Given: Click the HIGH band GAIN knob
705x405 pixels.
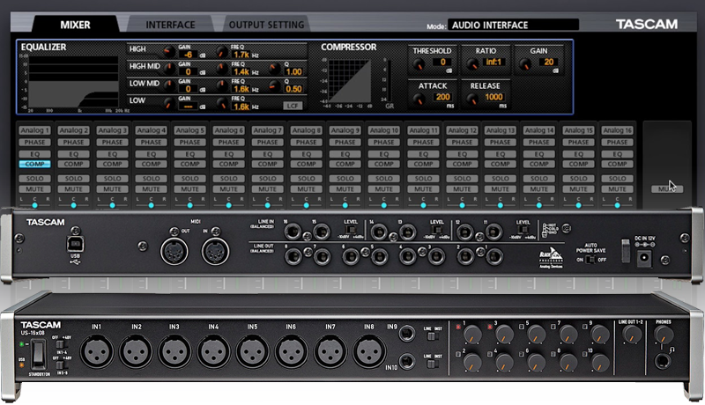Looking at the screenshot, I should pyautogui.click(x=169, y=52).
